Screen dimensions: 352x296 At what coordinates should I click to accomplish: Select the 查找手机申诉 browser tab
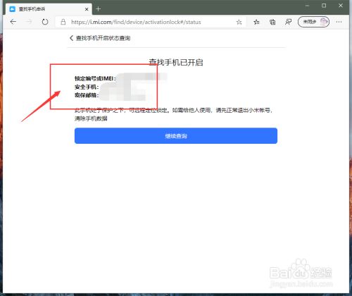pos(49,9)
